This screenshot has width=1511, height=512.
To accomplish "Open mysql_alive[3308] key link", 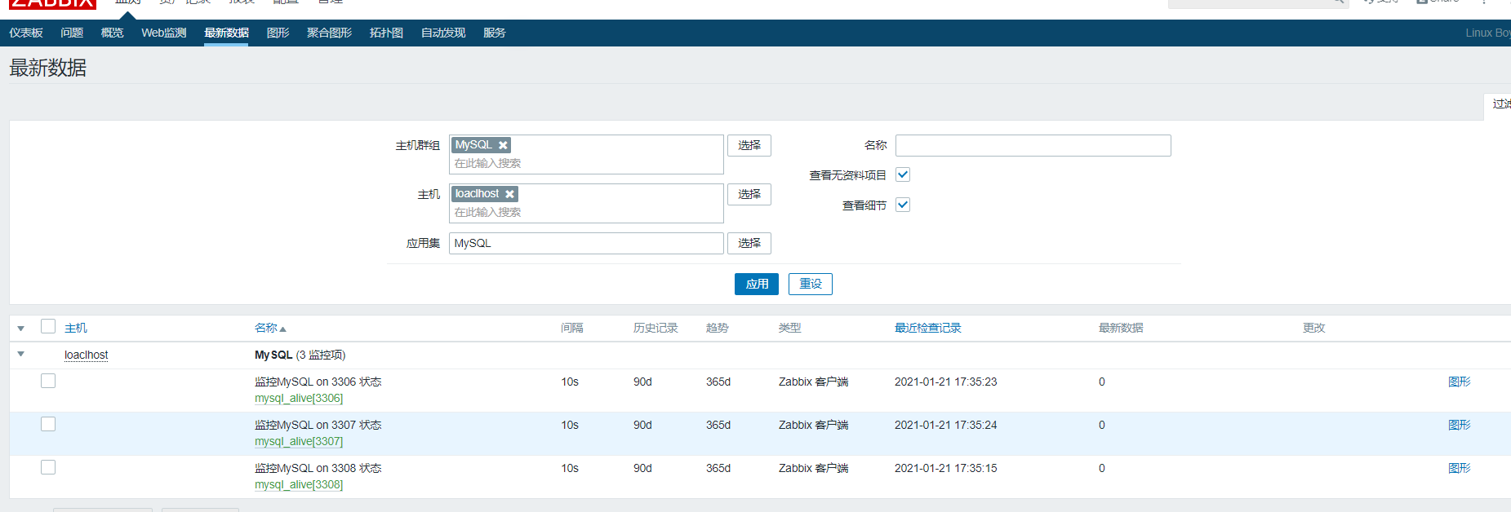I will pos(299,484).
